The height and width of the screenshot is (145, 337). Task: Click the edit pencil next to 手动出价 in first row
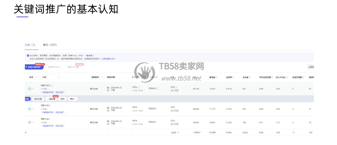(x=158, y=89)
